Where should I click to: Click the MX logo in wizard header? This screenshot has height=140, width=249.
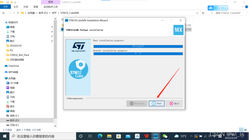178,30
